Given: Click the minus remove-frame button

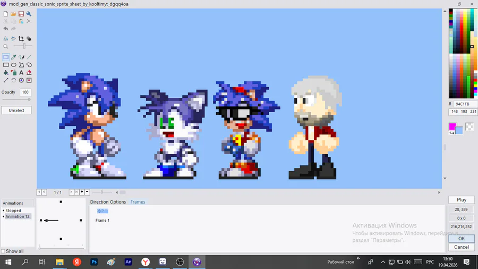Looking at the screenshot, I should tap(87, 192).
